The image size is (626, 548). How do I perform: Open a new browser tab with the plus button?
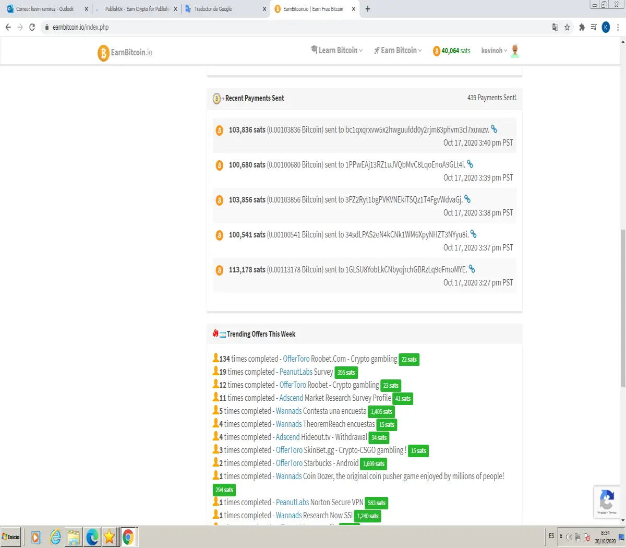coord(368,9)
